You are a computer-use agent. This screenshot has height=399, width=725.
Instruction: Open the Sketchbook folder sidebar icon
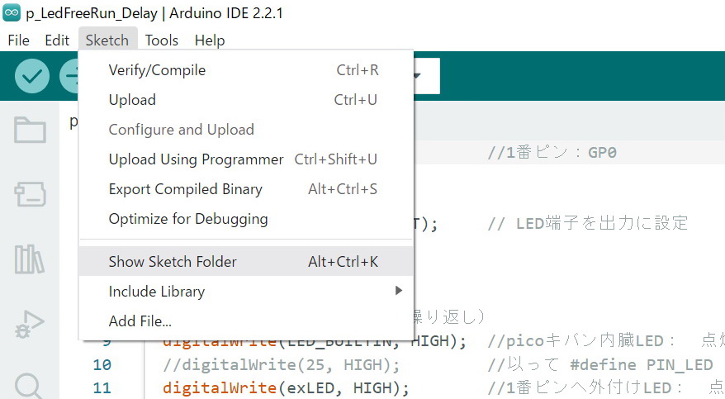click(30, 130)
